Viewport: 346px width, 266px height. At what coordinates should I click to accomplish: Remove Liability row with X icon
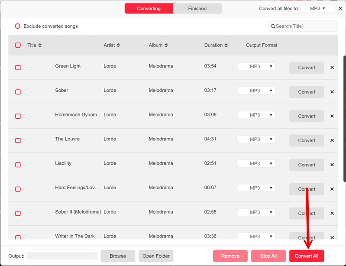(332, 165)
